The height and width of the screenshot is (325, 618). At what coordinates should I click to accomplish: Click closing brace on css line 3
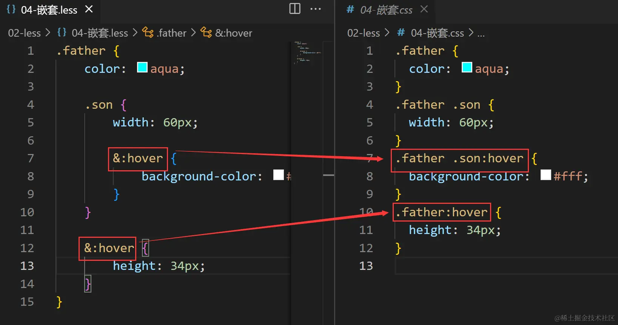pos(398,87)
